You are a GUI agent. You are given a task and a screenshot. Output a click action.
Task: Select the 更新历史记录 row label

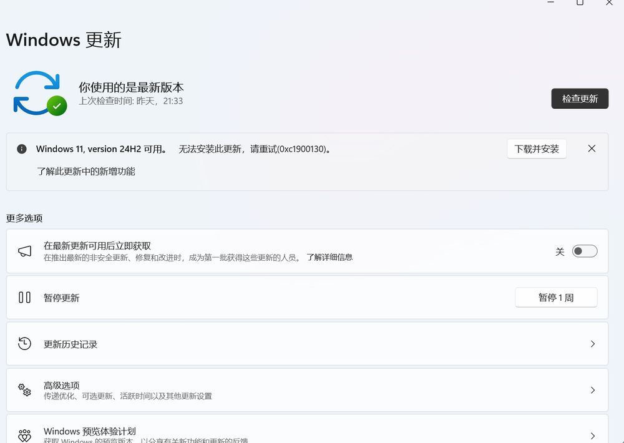pos(71,344)
